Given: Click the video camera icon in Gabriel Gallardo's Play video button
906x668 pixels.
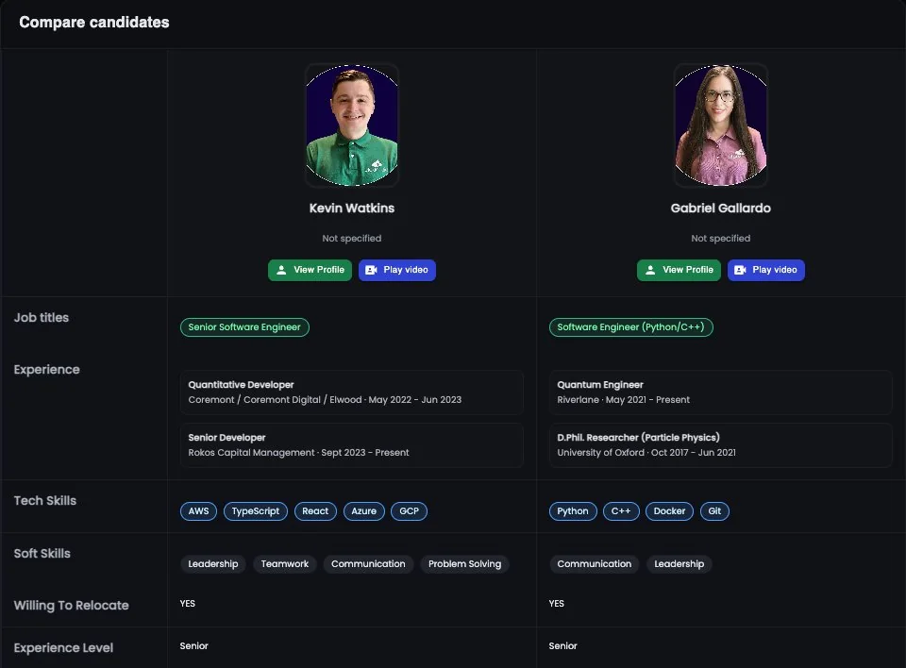Looking at the screenshot, I should coord(740,270).
